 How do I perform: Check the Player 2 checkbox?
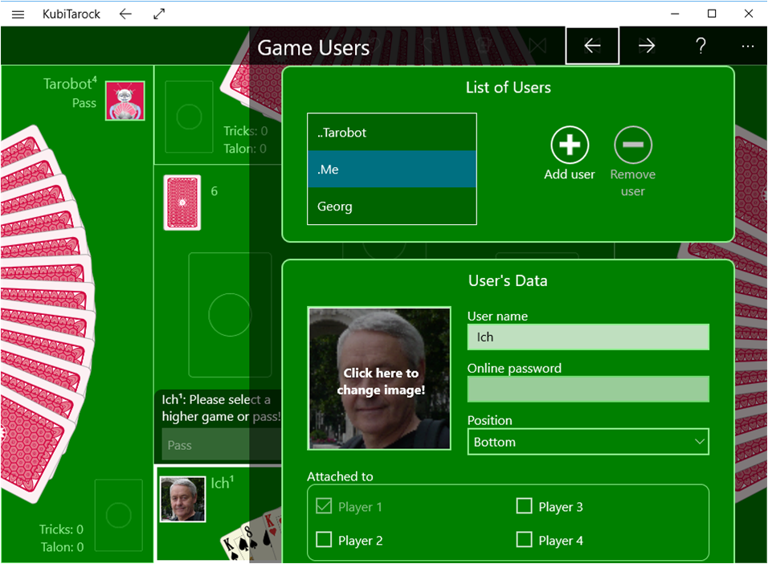coord(325,540)
